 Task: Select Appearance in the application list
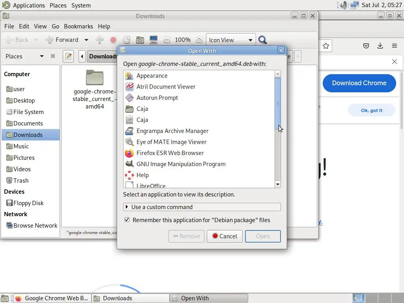click(199, 76)
